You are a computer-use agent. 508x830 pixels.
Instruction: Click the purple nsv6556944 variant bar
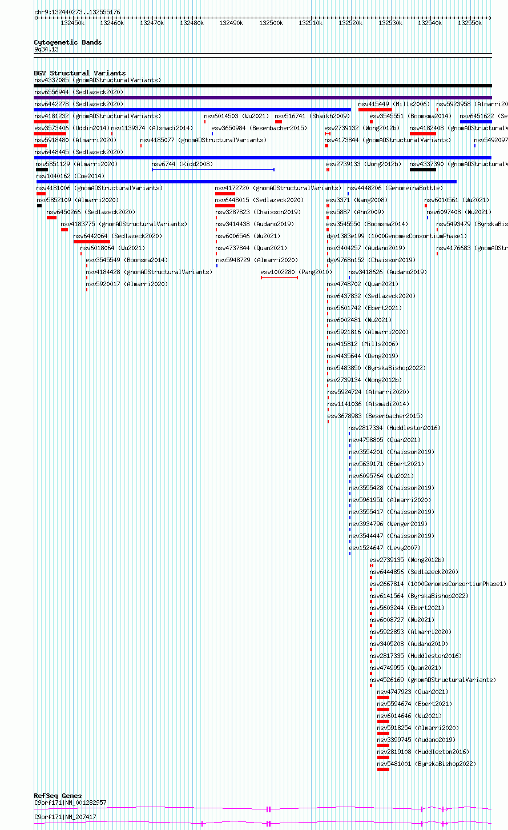click(263, 98)
